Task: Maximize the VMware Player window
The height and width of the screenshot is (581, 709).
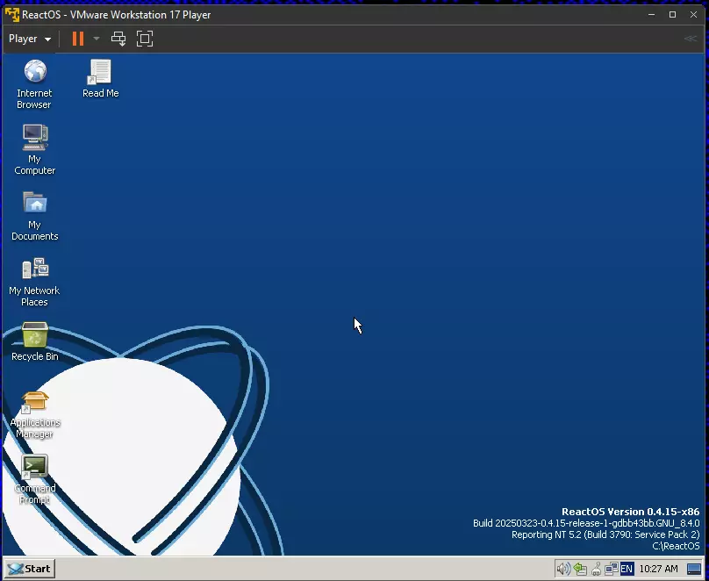Action: coord(672,14)
